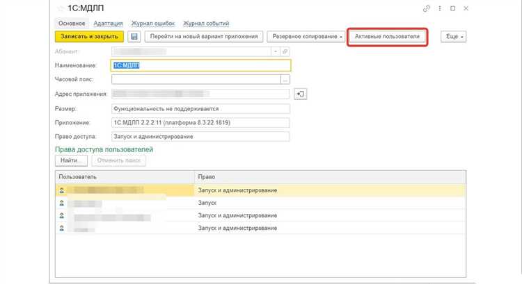Open the Адаптация tab

click(x=108, y=24)
